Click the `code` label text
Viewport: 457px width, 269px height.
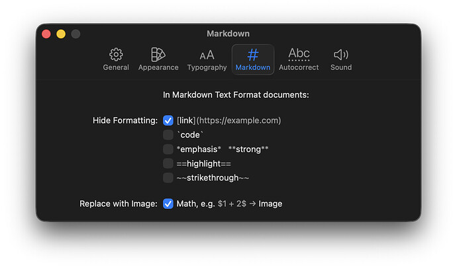[190, 135]
